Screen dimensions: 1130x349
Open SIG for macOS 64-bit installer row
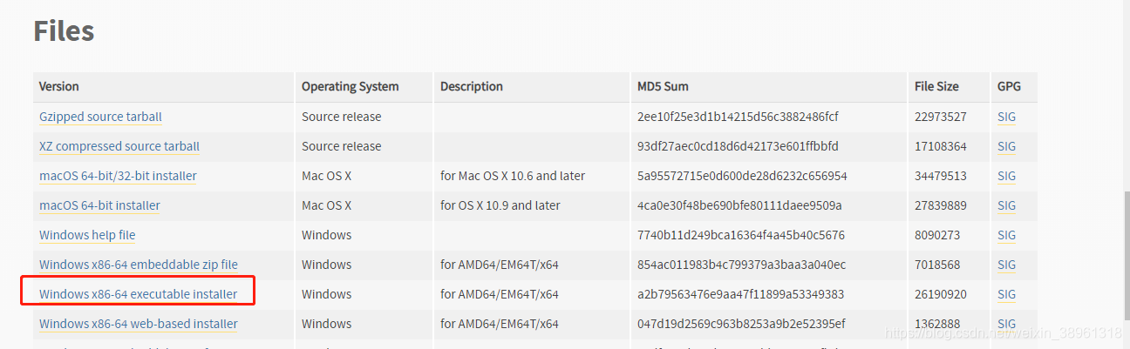click(x=1006, y=205)
